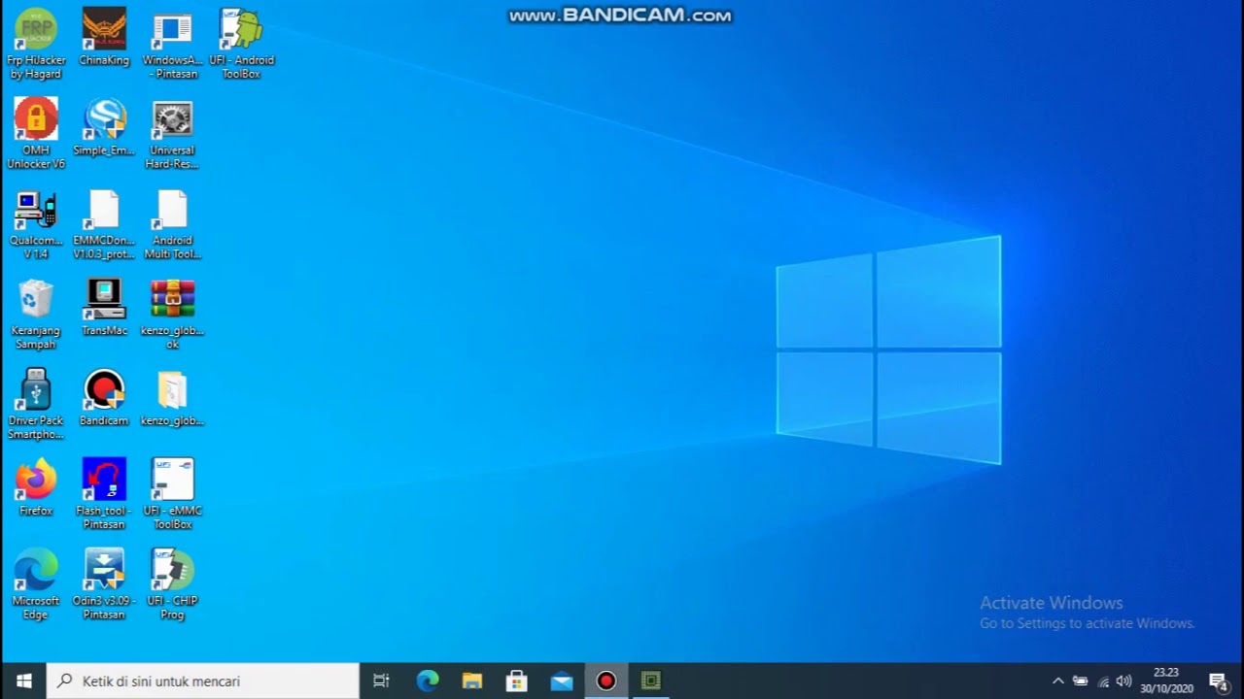
Task: Open Keranjang Sampah recycle bin
Action: tap(36, 315)
